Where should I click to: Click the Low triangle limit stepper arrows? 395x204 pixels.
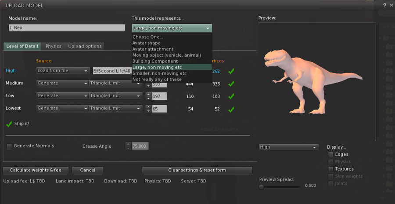coord(148,96)
